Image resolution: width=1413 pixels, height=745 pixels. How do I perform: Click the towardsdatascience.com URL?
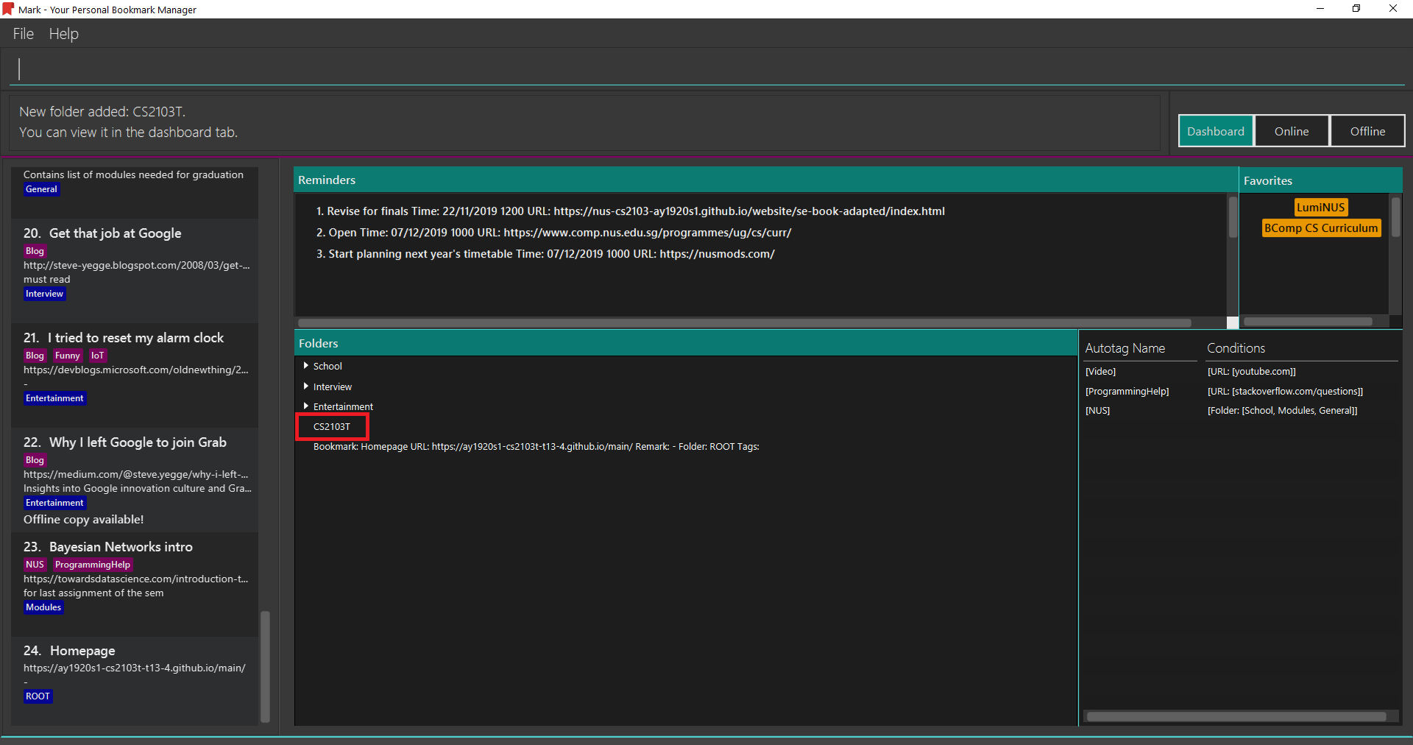coord(136,579)
